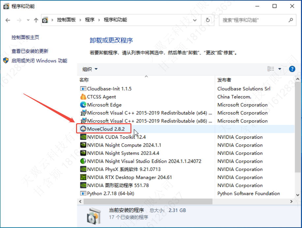Expand chevron after 程序 breadcrumb
Image resolution: width=302 pixels, height=228 pixels.
pos(99,20)
